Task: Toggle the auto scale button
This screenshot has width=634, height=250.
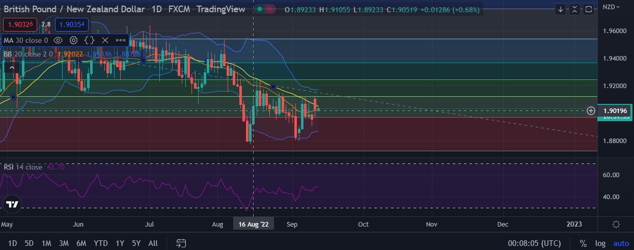Action: point(621,243)
